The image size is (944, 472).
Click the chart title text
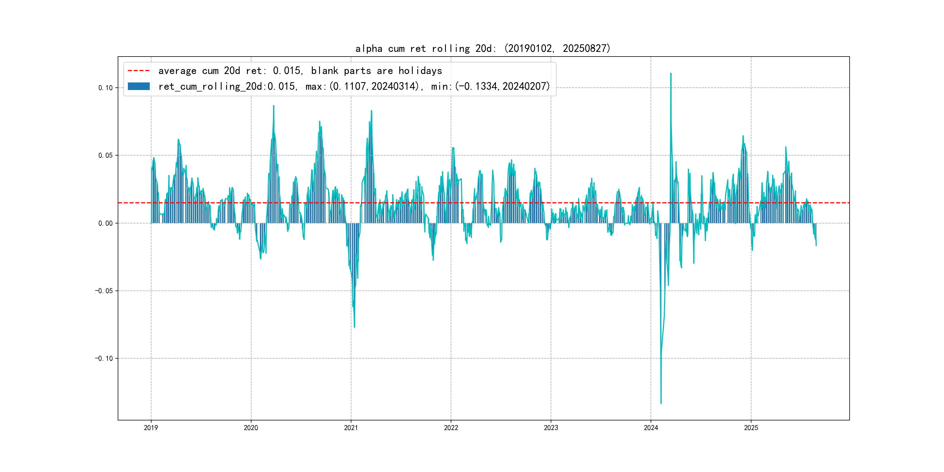[483, 48]
